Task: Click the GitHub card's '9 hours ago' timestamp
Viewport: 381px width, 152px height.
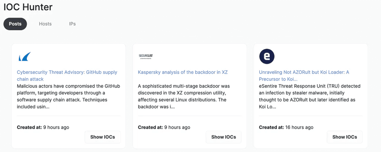Action: [56, 127]
